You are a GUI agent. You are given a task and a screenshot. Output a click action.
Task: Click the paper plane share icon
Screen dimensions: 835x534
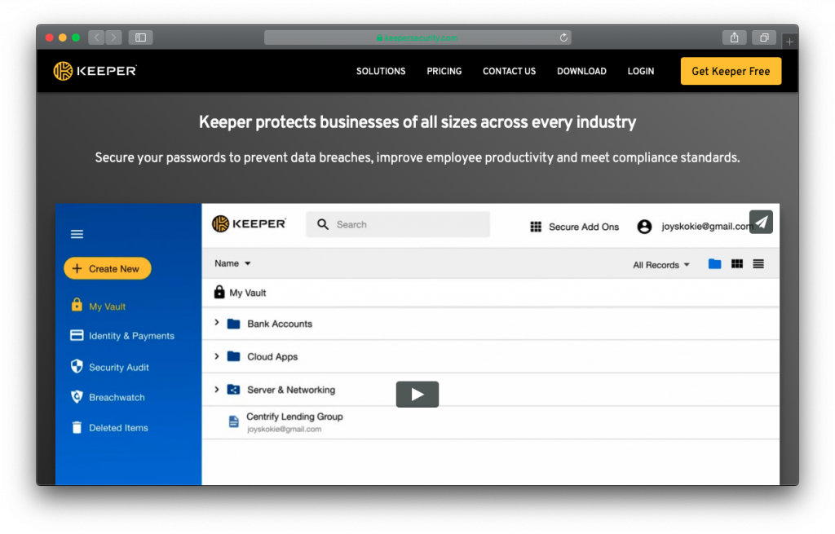[x=761, y=222]
